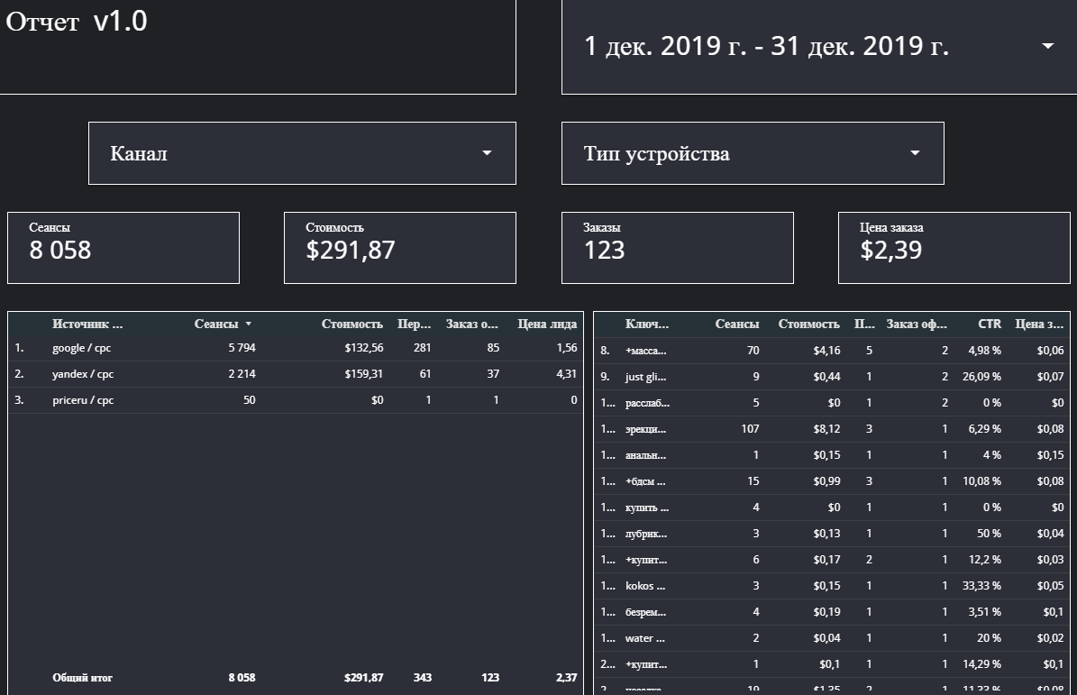The width and height of the screenshot is (1077, 695).
Task: Sort keyword table by CTR column header
Action: tap(989, 325)
